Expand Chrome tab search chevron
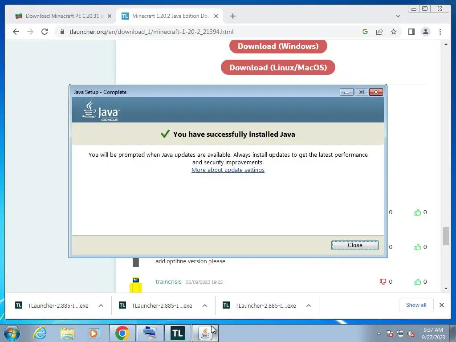This screenshot has height=342, width=456. point(398,16)
